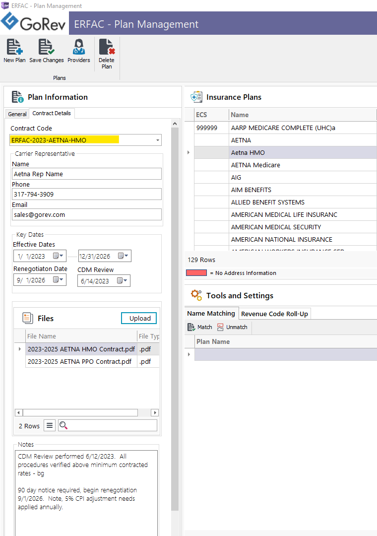Open the CDM Review date calendar dropdown
The image size is (377, 536).
click(122, 280)
